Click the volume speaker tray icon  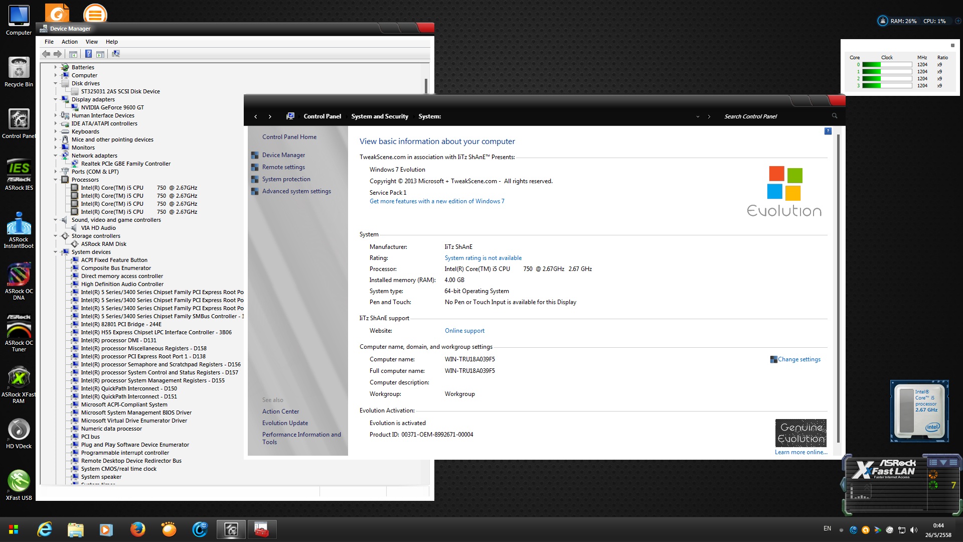point(913,530)
